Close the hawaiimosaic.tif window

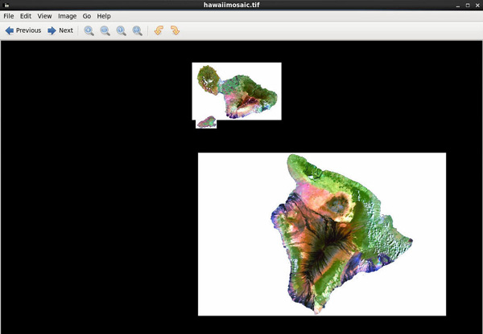pyautogui.click(x=477, y=6)
